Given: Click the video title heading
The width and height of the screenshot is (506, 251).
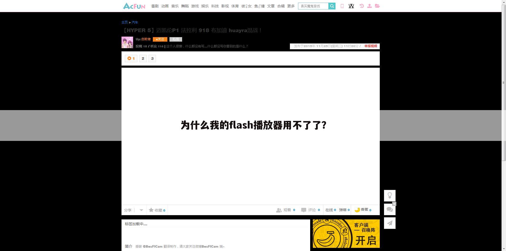Looking at the screenshot, I should click(x=192, y=30).
